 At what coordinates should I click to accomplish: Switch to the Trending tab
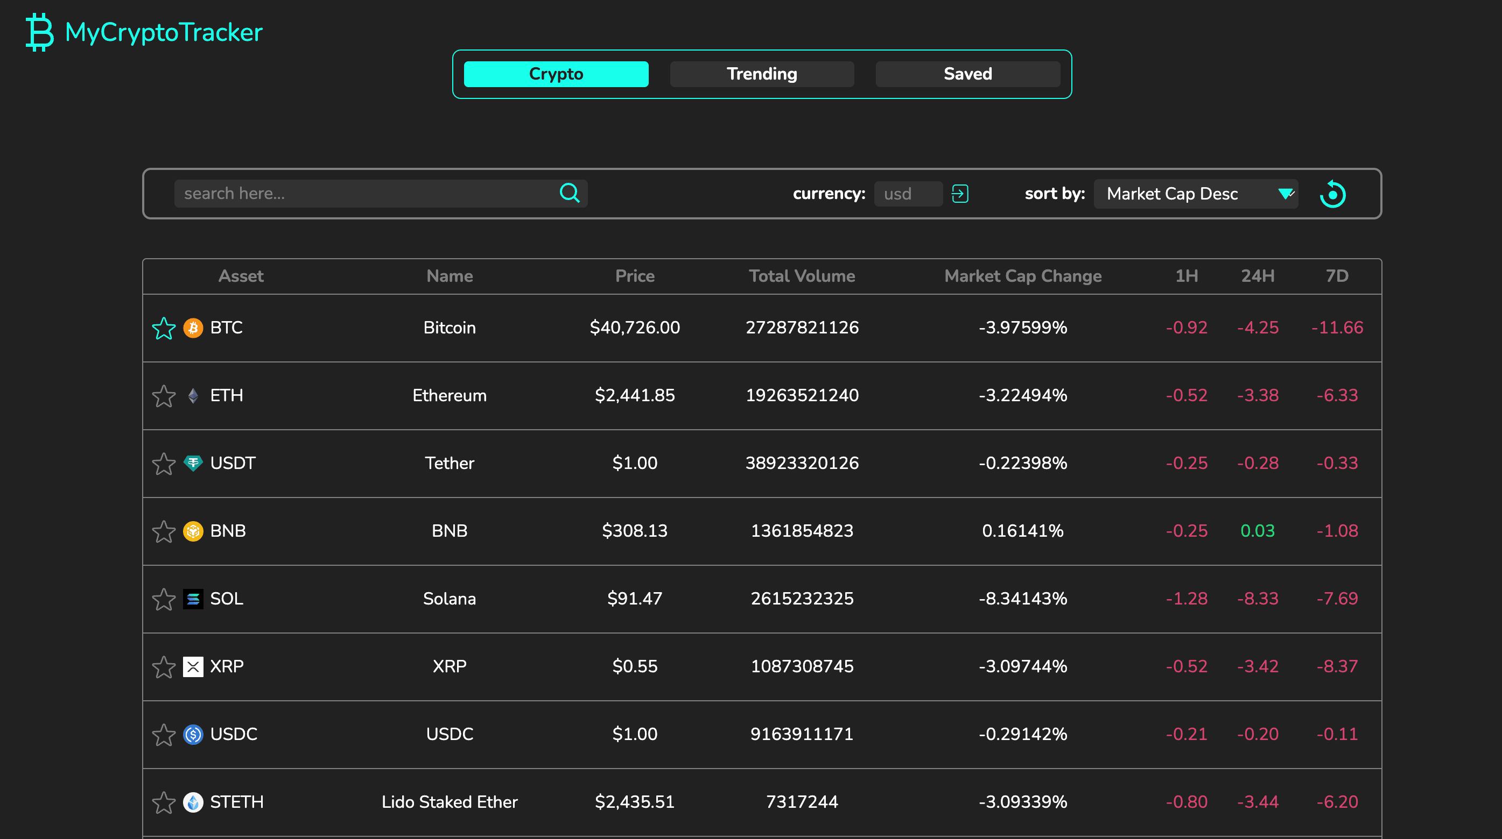tap(761, 74)
